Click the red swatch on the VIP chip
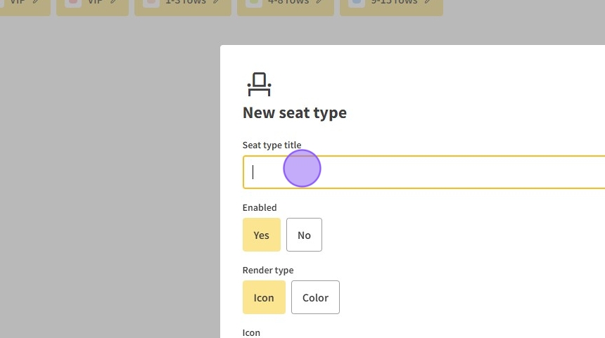This screenshot has height=338, width=605. tap(72, 3)
